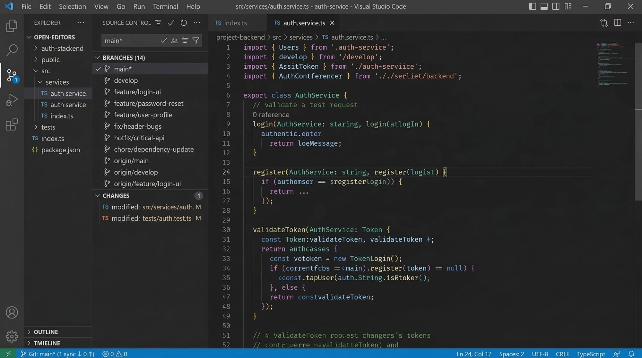
Task: Open the Manage gear icon
Action: tap(12, 336)
